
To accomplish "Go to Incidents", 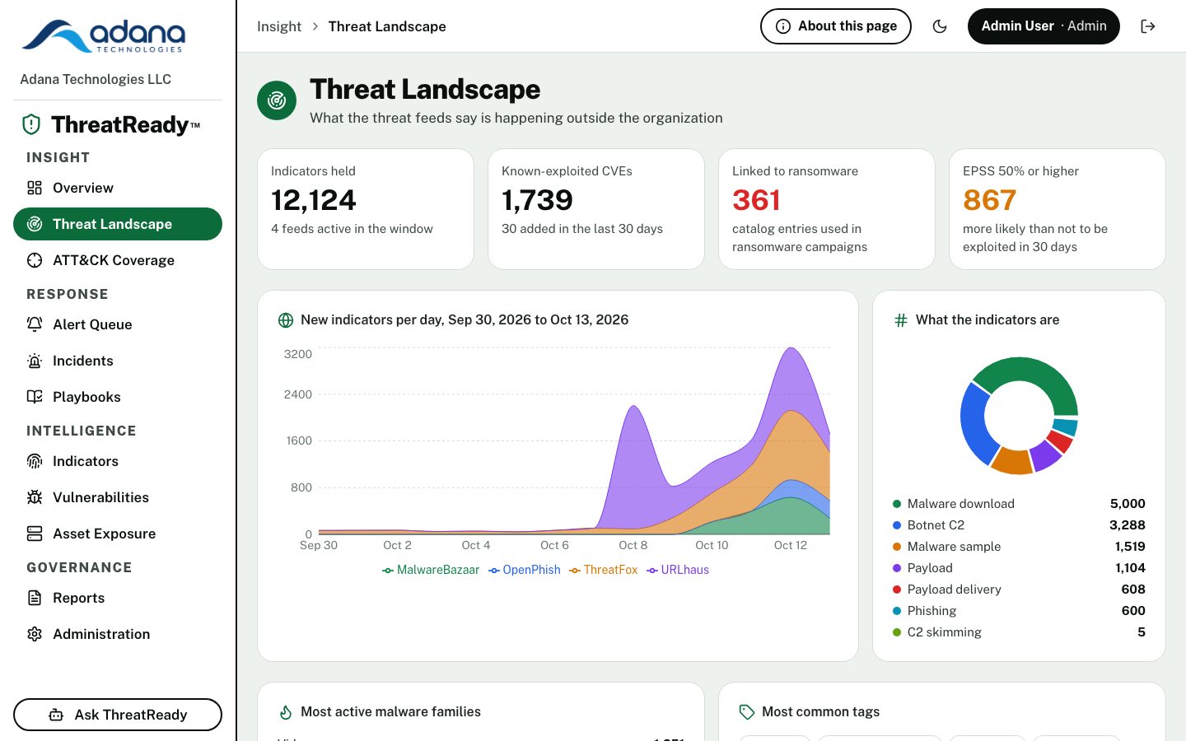I will [118, 361].
